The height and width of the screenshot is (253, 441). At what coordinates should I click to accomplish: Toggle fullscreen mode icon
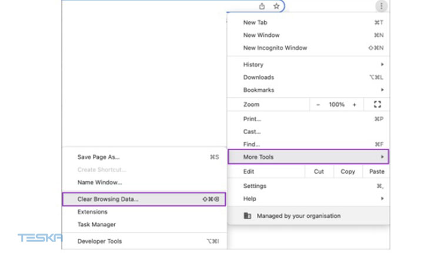point(377,105)
